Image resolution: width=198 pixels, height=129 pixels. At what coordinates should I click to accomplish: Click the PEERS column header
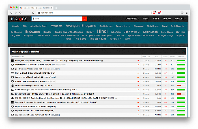pos(172,57)
